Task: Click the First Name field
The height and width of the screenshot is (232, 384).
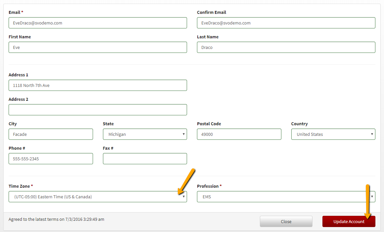Action: click(98, 47)
